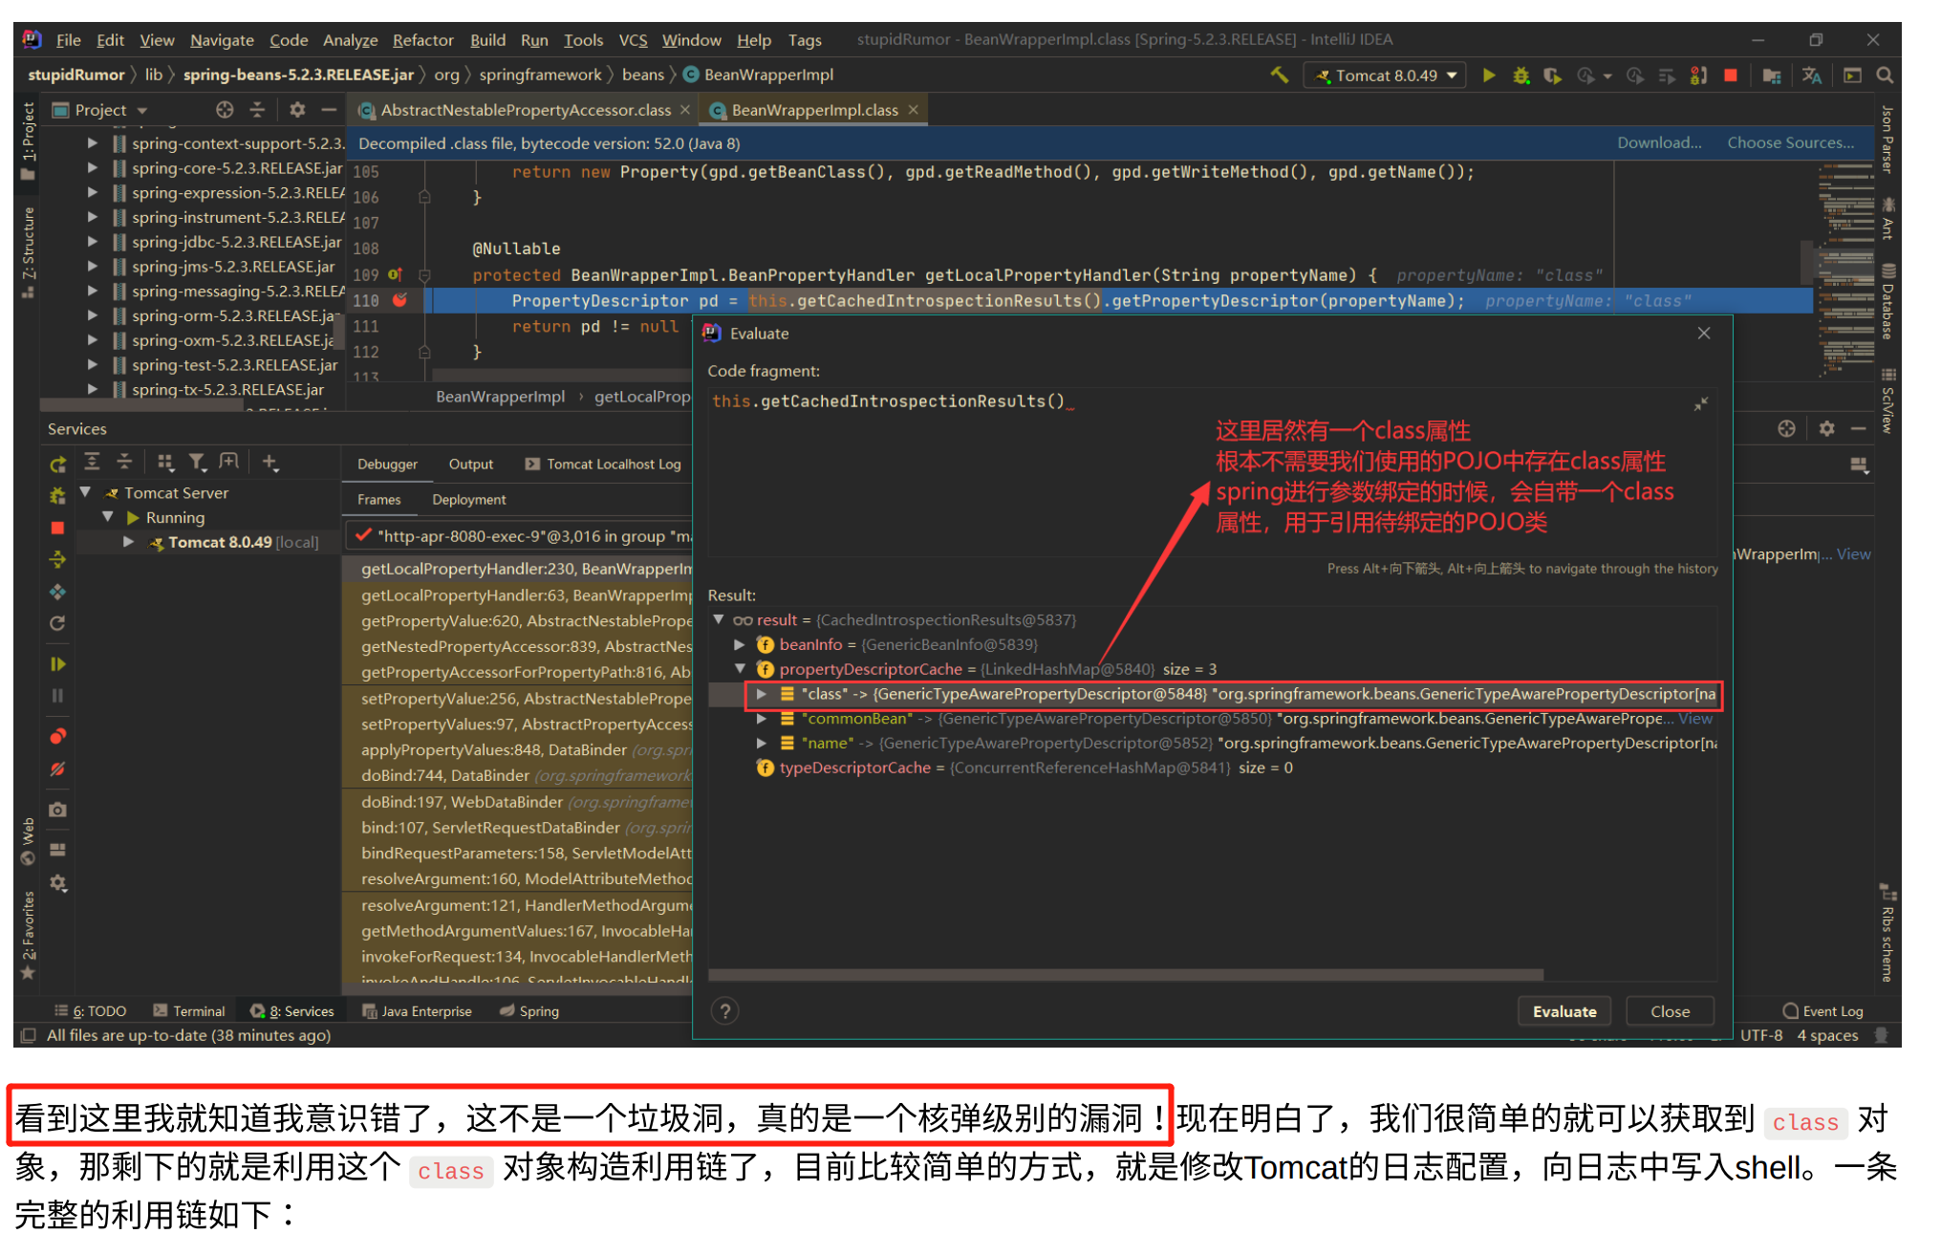The width and height of the screenshot is (1941, 1255).
Task: View breakpoints via double red dots icon
Action: click(x=58, y=736)
